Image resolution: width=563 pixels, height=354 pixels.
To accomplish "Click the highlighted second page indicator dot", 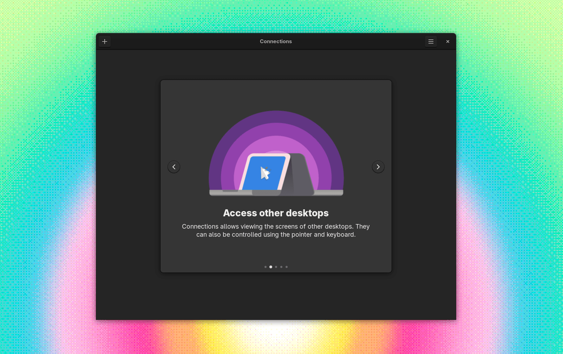I will [x=271, y=267].
